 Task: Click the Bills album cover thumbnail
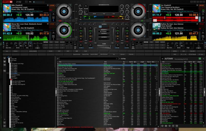pyautogui.click(x=7, y=8)
